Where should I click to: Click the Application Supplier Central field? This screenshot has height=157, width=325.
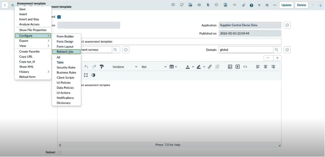click(x=250, y=25)
